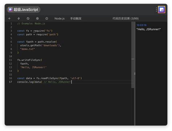This screenshot has height=131, width=172.
Task: Click the 'Hello, JSRunner!' string on line 13
Action: click(x=33, y=67)
